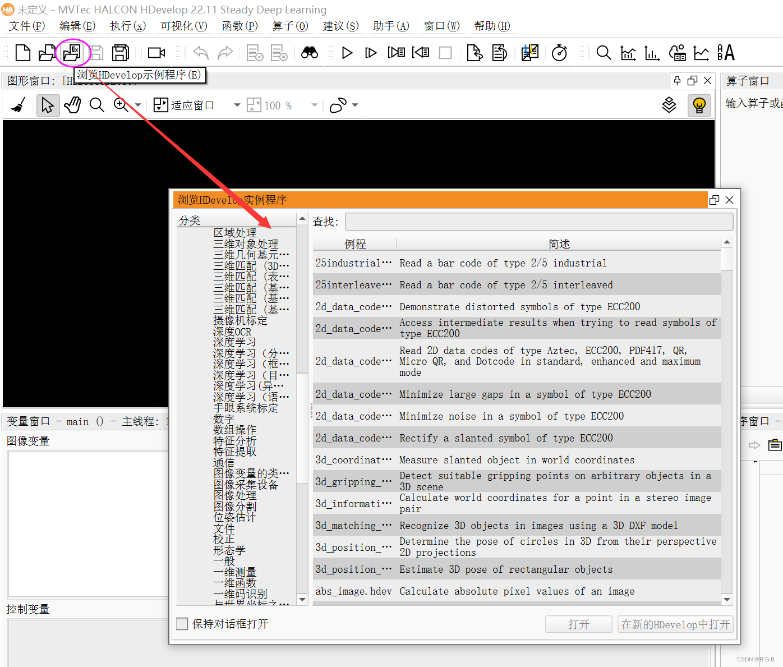Click the Undo arrow icon
This screenshot has width=783, height=667.
pos(200,53)
